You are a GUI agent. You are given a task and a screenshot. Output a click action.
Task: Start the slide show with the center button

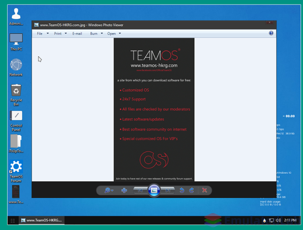coord(154,190)
